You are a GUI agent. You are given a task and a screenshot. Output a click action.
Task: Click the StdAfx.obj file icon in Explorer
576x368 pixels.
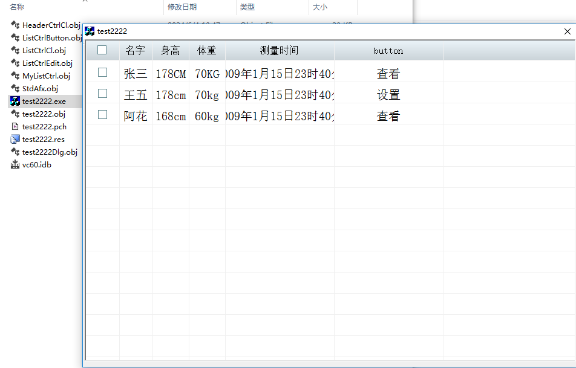coord(15,88)
